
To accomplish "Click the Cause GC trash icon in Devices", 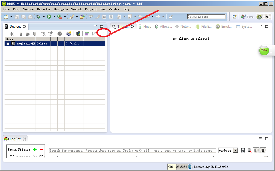I will point(35,34).
